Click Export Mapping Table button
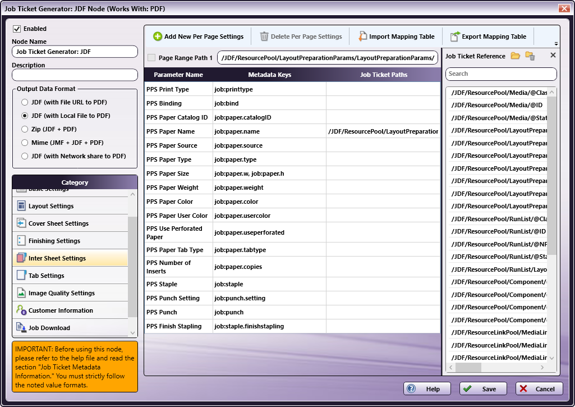Image resolution: width=575 pixels, height=407 pixels. click(x=488, y=36)
